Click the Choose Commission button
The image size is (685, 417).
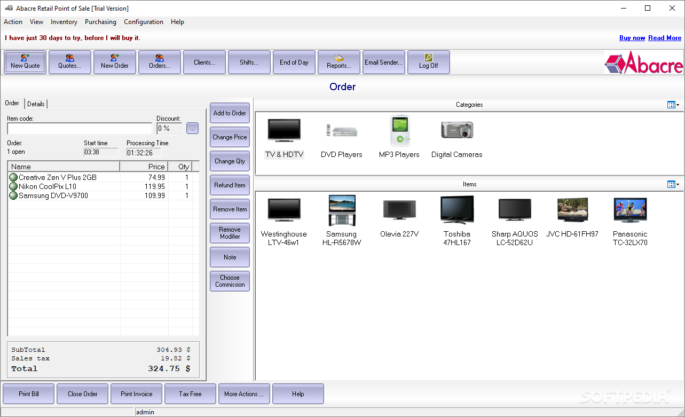click(x=230, y=281)
